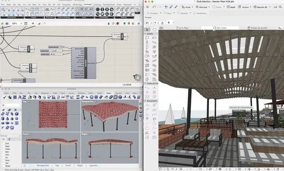Click the undo arrow in Archicad
284x171 pixels.
point(154,7)
